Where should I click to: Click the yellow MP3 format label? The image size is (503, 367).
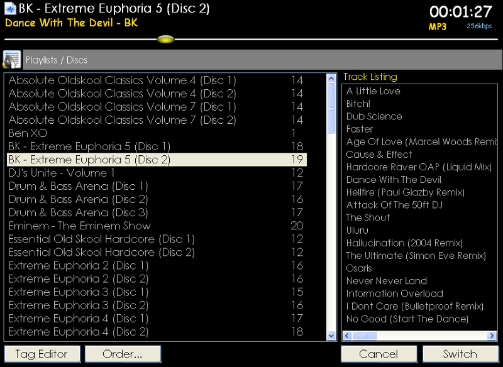click(x=437, y=26)
